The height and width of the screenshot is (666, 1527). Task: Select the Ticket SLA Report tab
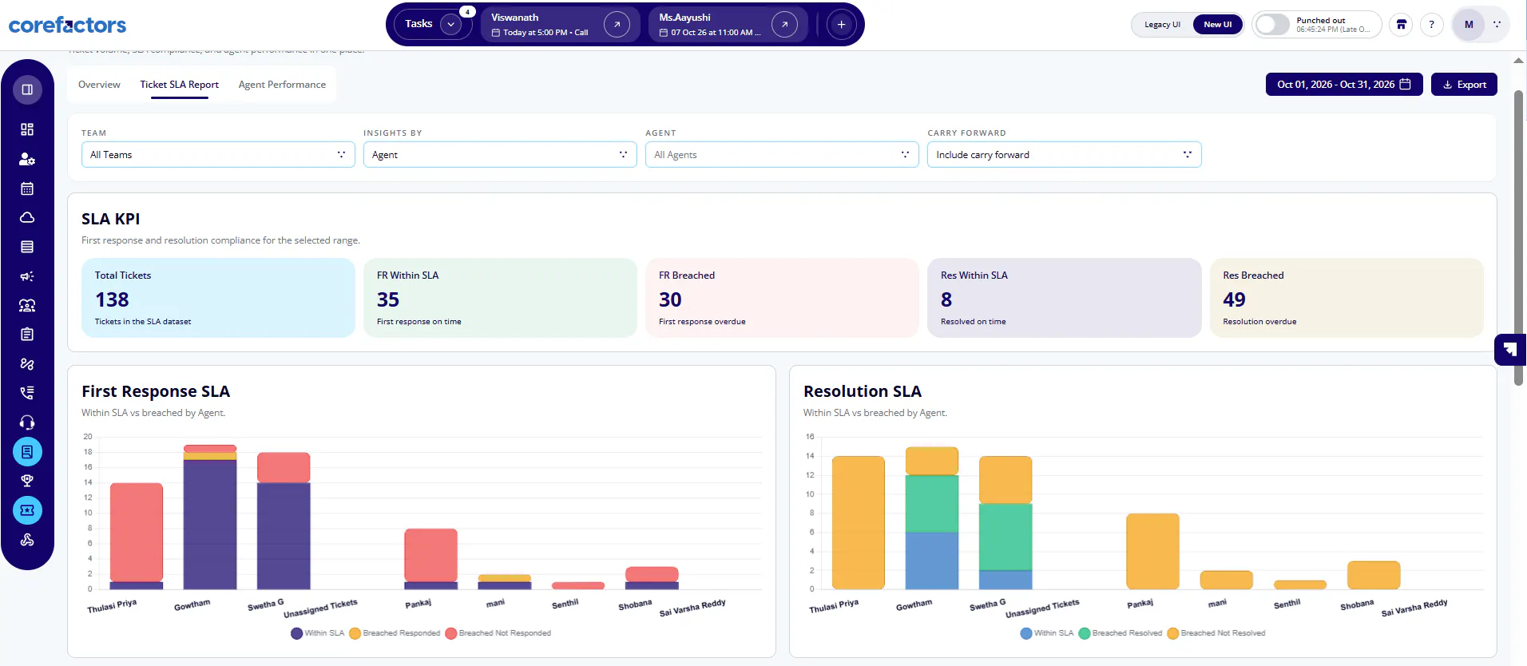(180, 85)
